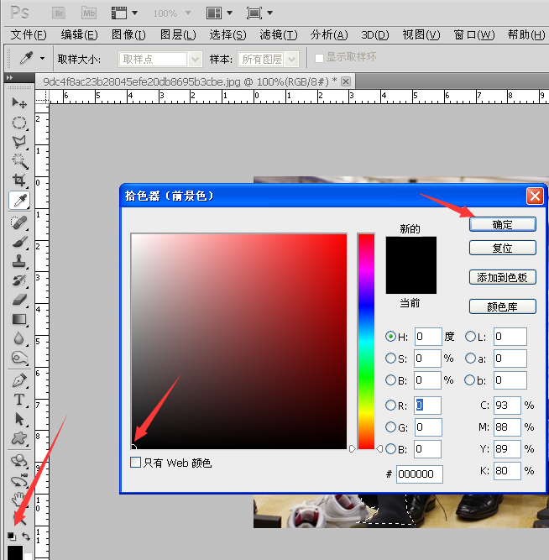Image resolution: width=549 pixels, height=560 pixels.
Task: Expand the collapsed toolbox panel arrows
Action: click(9, 77)
